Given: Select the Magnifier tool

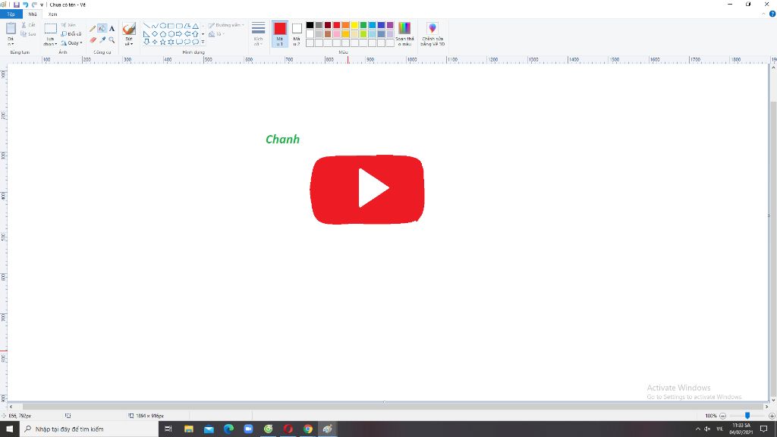Looking at the screenshot, I should coord(112,40).
